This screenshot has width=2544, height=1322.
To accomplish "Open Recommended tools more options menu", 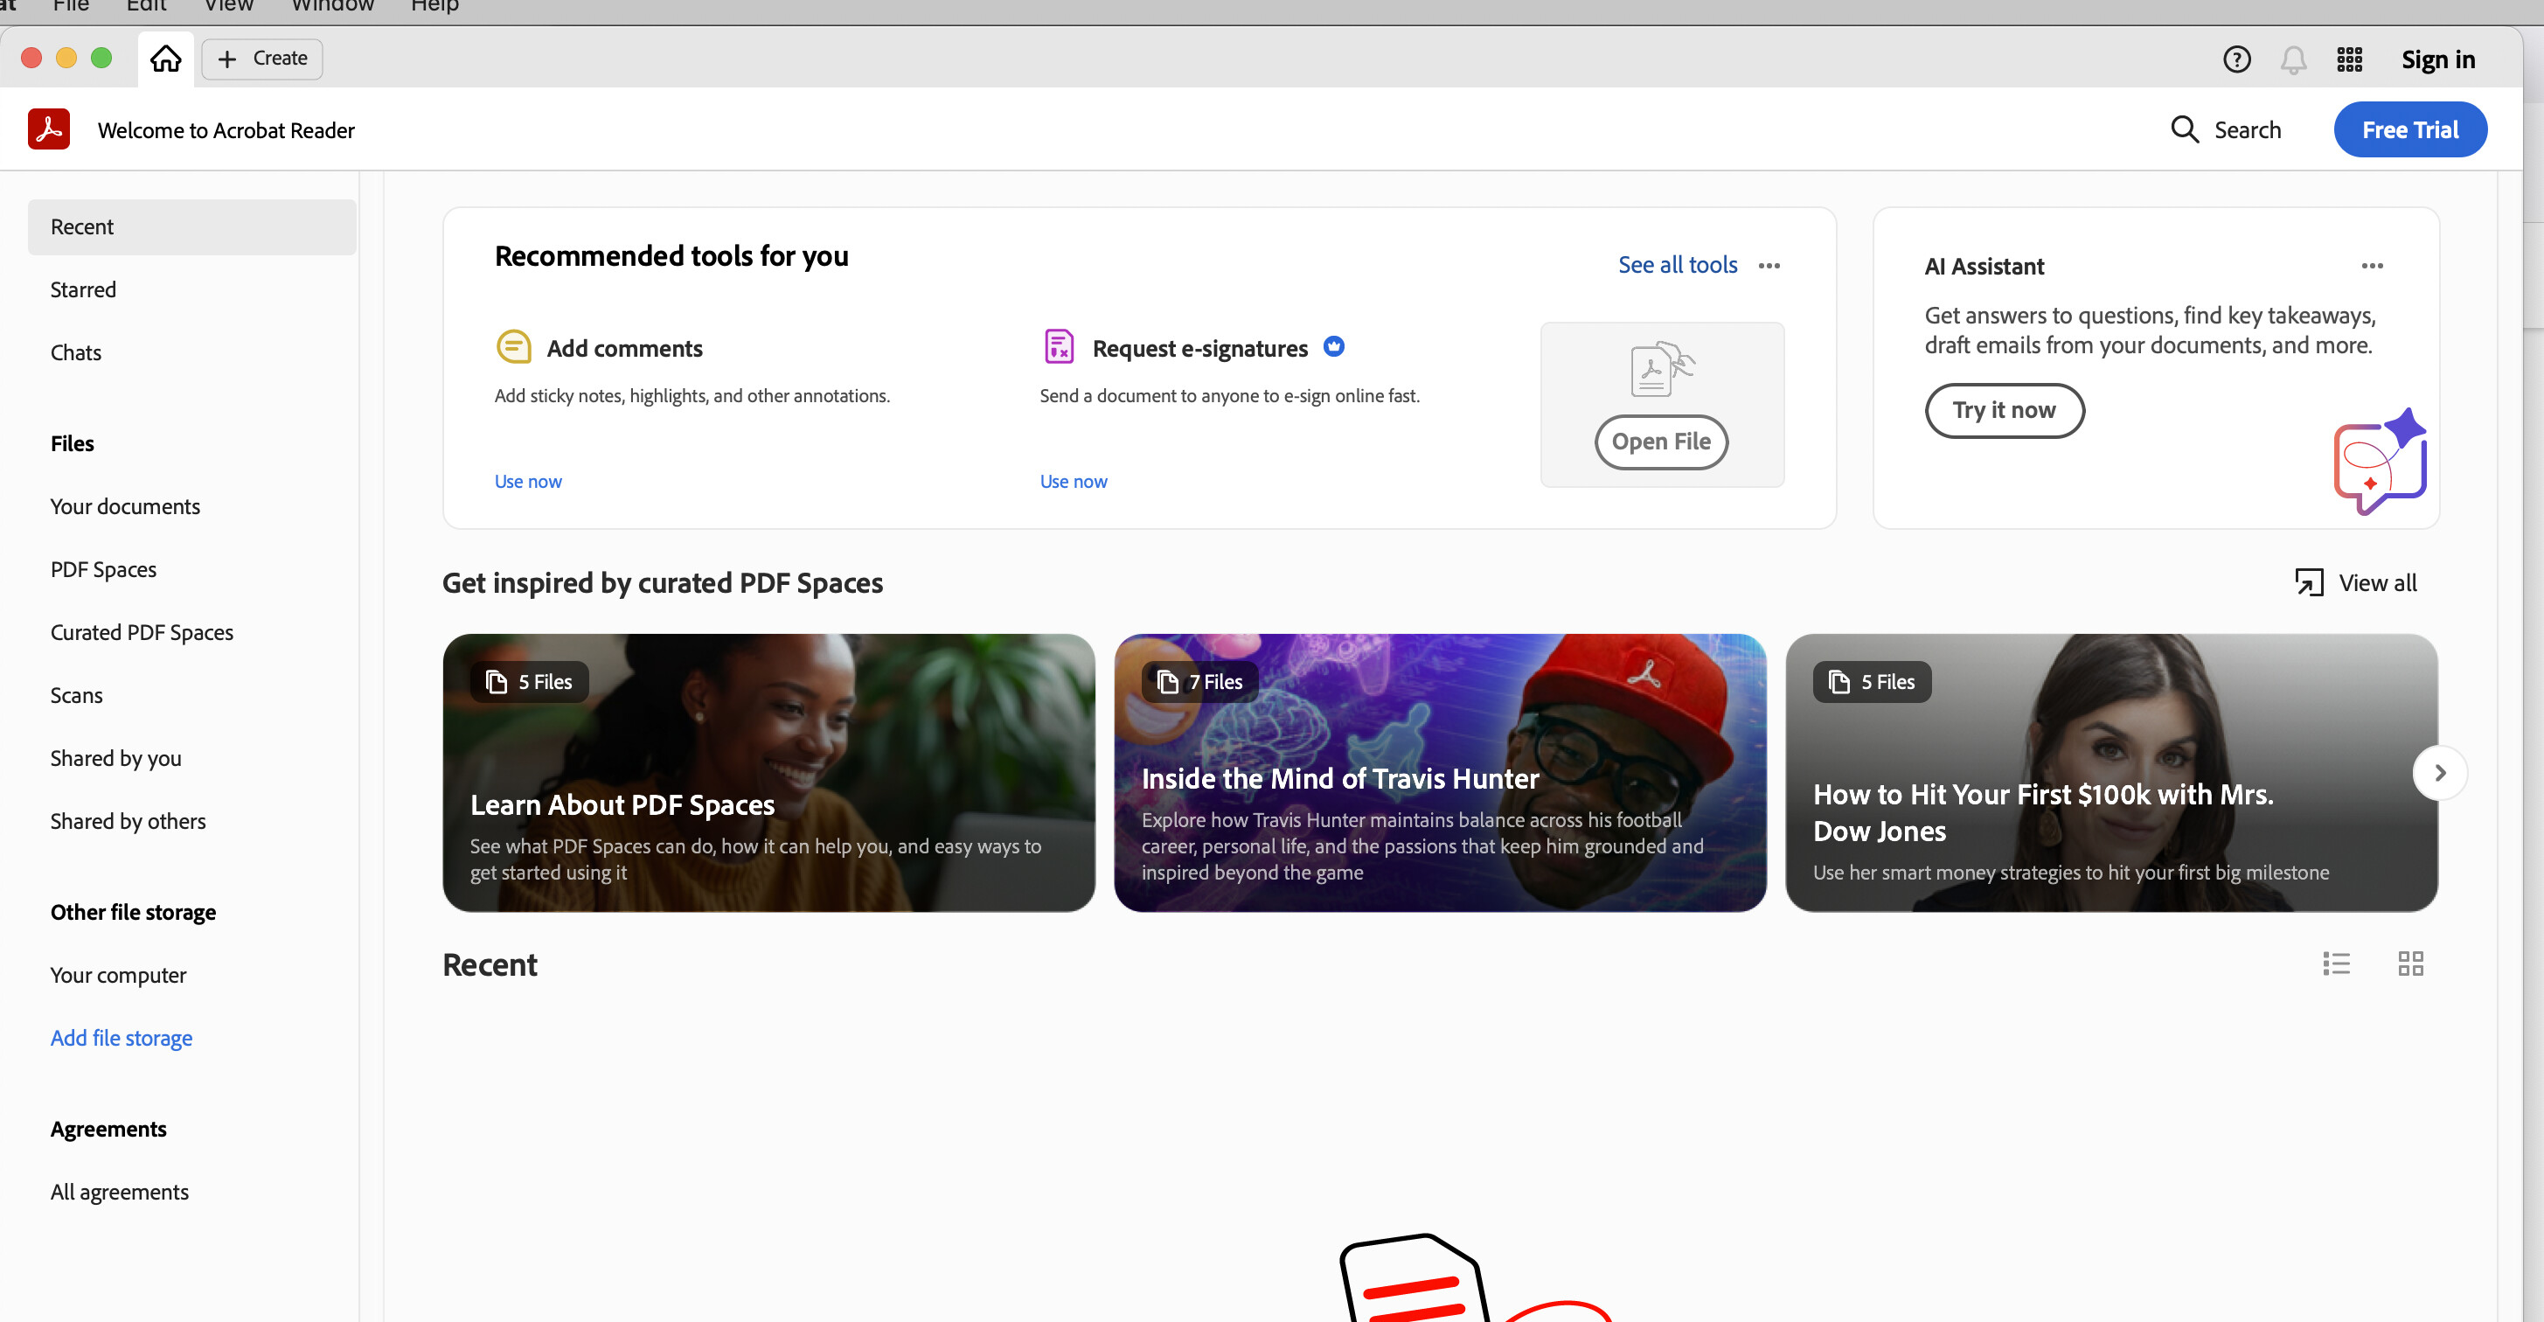I will [x=1769, y=266].
